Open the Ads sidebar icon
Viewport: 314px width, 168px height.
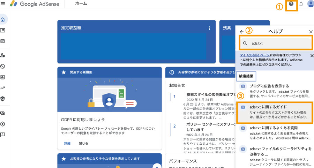(2, 30)
